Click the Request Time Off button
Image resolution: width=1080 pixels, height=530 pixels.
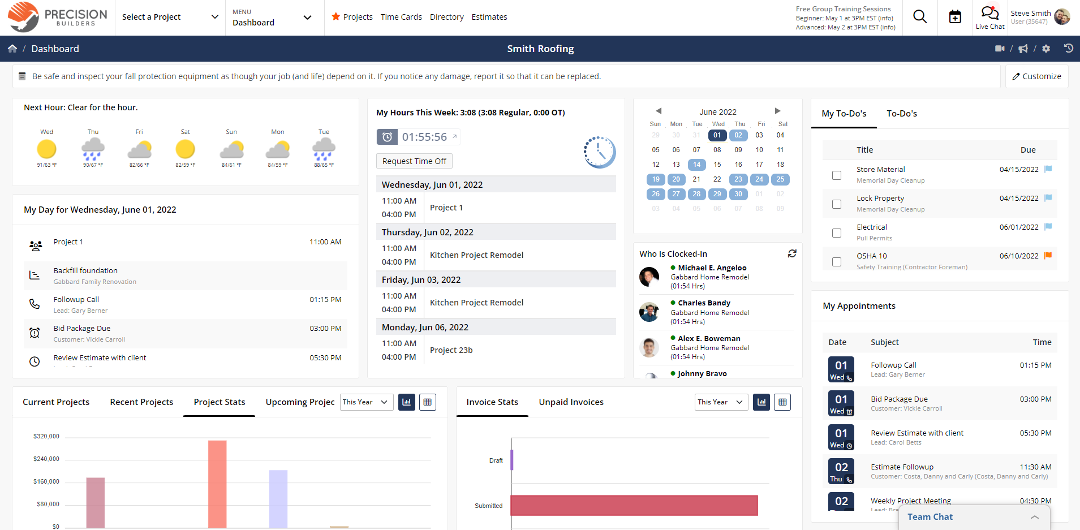pos(414,161)
